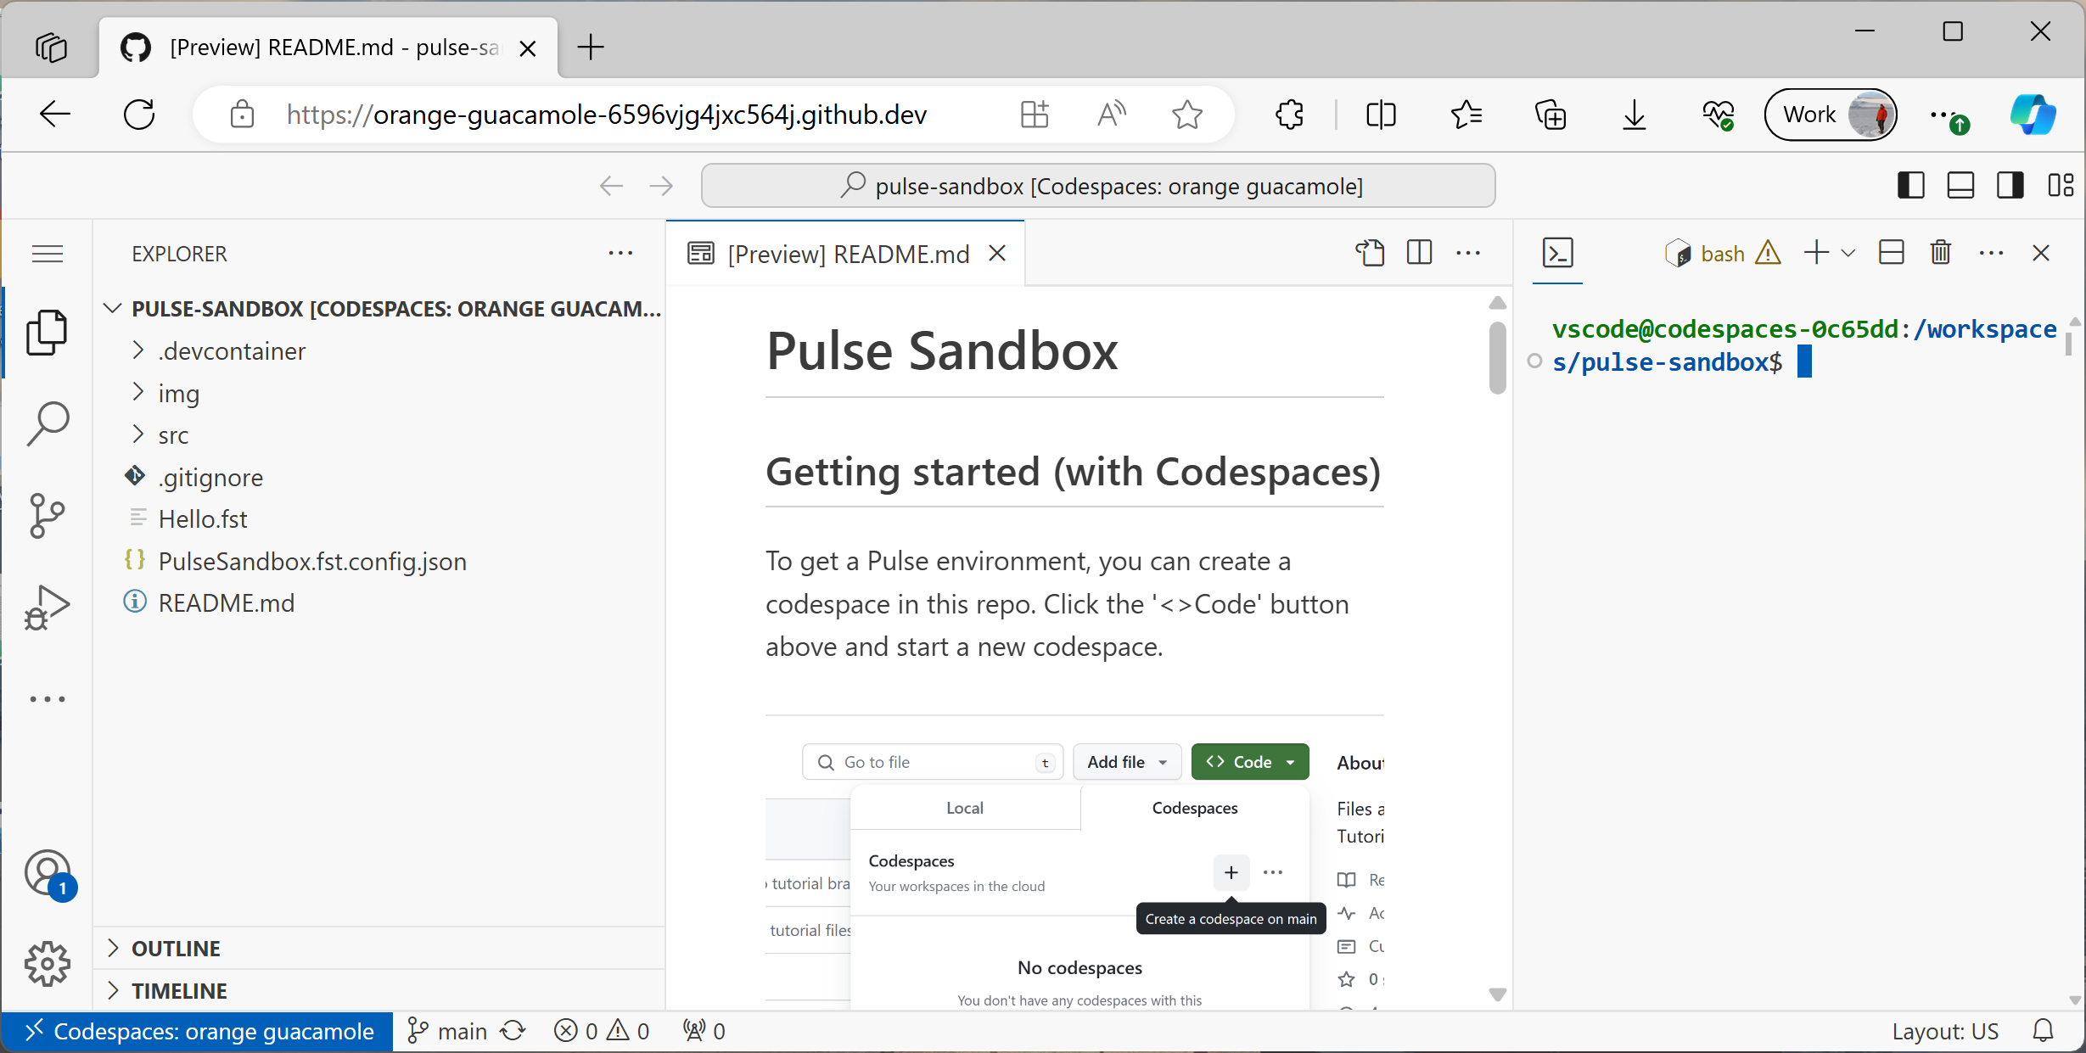
Task: Click the Search icon in sidebar
Action: click(x=47, y=420)
